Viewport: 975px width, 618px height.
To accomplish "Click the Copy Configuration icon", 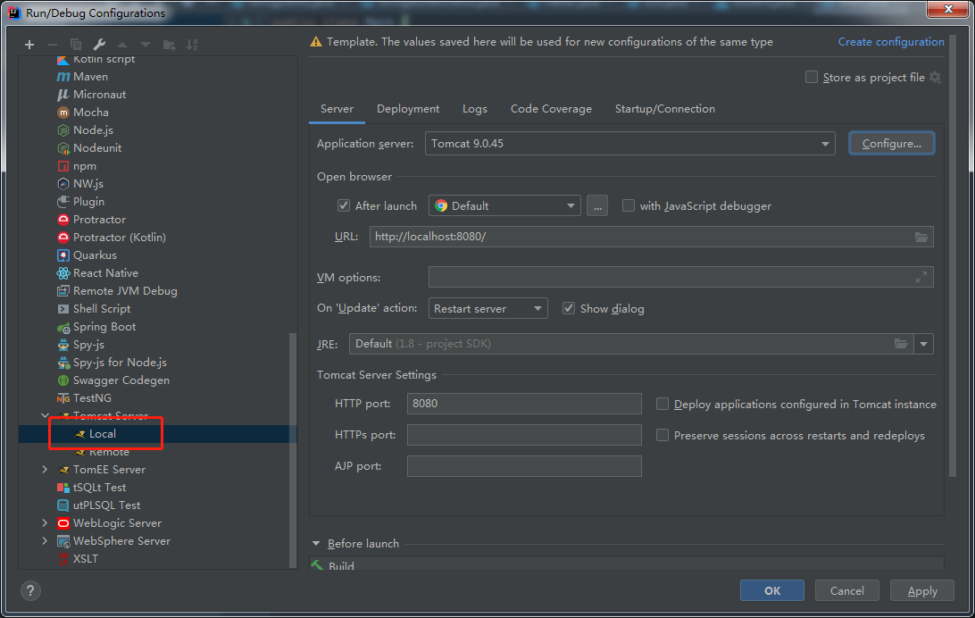I will tap(76, 45).
